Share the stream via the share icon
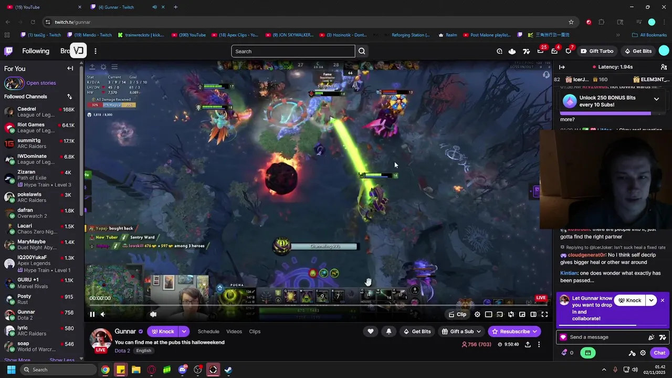Image resolution: width=672 pixels, height=378 pixels. click(528, 344)
